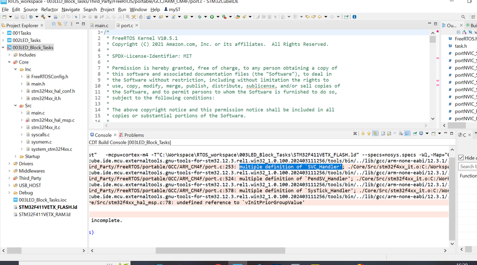Open the Build hammer dropdown arrow
This screenshot has height=265, width=477.
49,17
